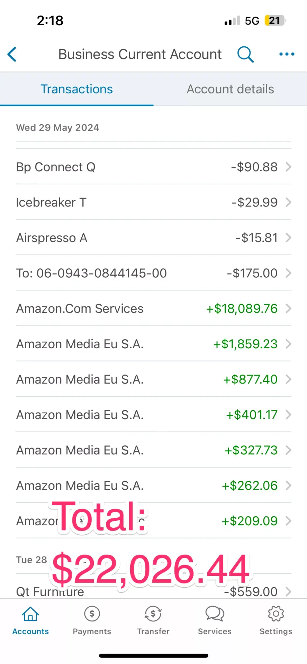Expand the +$18,089.76 deposit chevron
Image resolution: width=307 pixels, height=664 pixels.
(288, 308)
